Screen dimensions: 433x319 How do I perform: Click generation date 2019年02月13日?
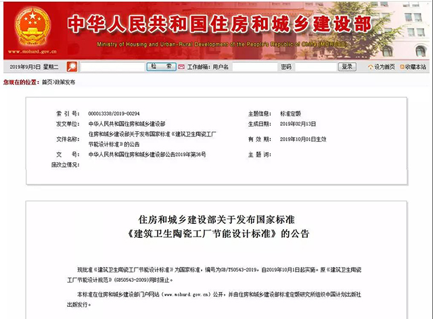[x=298, y=124]
